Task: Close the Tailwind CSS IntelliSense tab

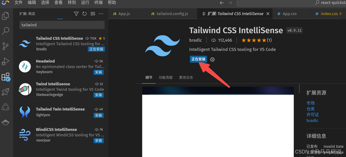Action: pos(268,14)
